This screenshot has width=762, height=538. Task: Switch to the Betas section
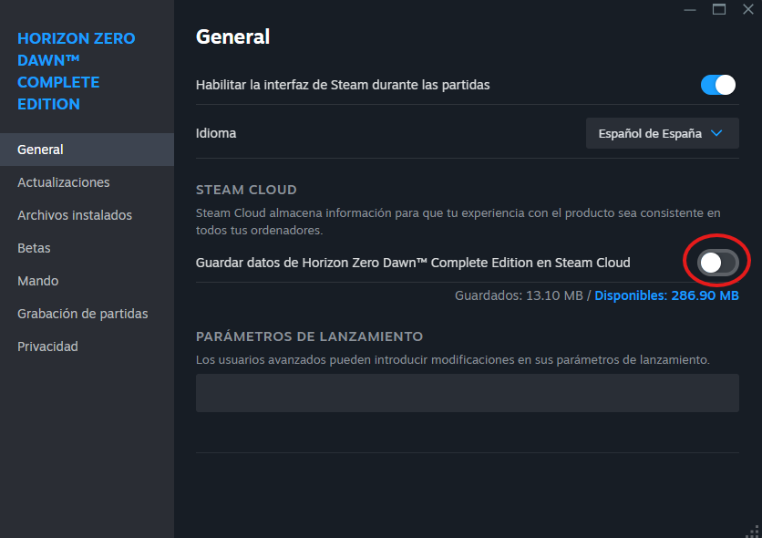coord(34,248)
